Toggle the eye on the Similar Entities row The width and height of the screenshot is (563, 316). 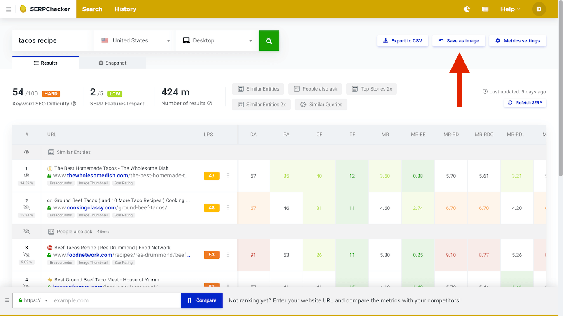pyautogui.click(x=27, y=152)
